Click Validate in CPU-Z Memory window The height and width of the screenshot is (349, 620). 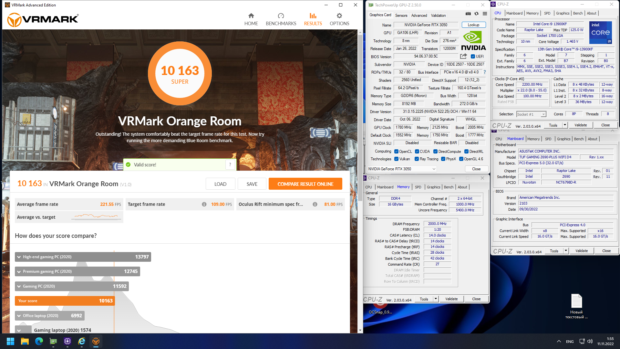[451, 299]
